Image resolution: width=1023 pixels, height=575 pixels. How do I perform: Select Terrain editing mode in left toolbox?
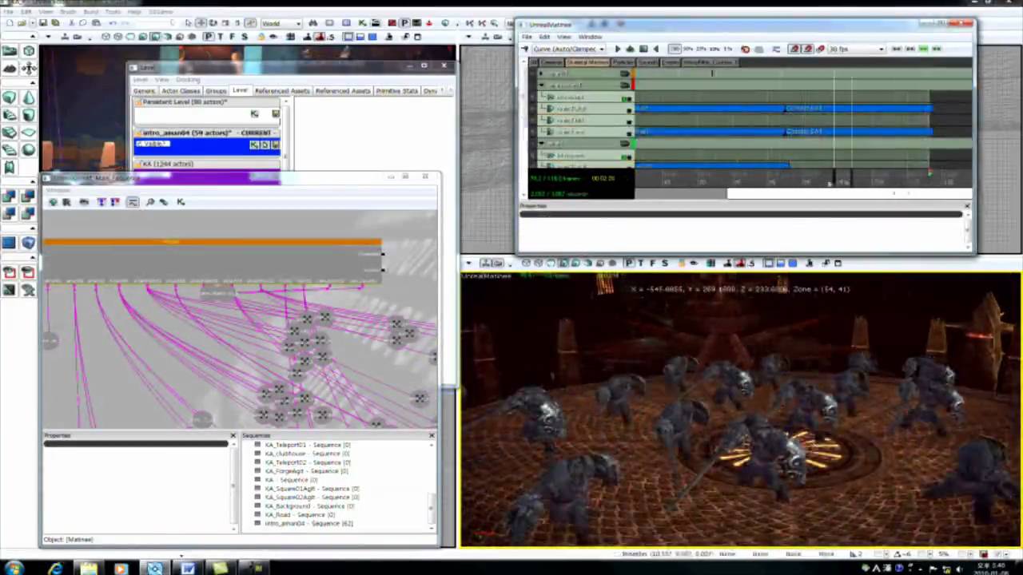[x=10, y=69]
